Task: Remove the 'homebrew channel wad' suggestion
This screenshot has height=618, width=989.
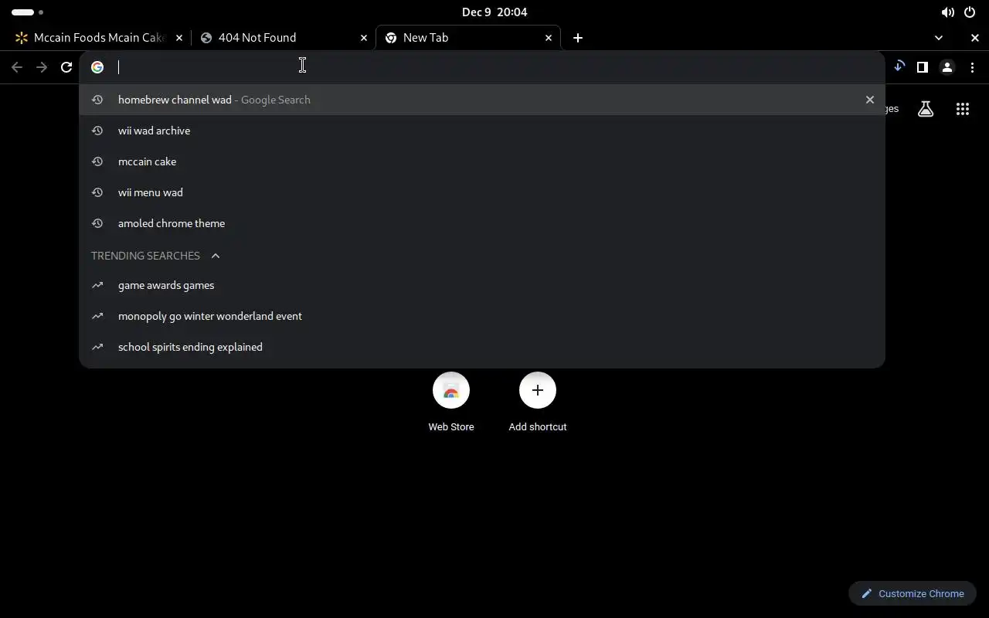Action: 870,100
